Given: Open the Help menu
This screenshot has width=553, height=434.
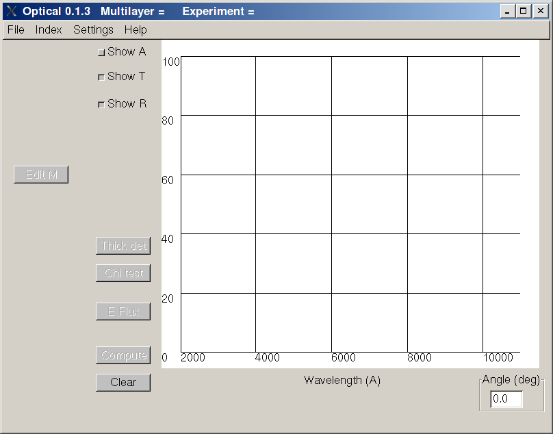Looking at the screenshot, I should (136, 29).
